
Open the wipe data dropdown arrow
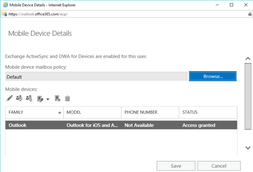(x=48, y=99)
